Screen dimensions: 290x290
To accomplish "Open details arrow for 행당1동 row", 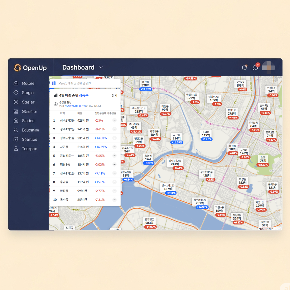I will pos(114,164).
